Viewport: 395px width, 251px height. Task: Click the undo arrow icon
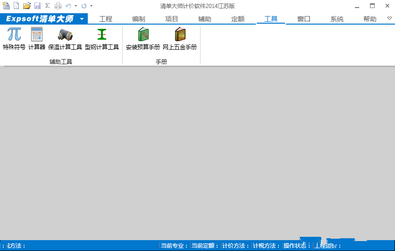(x=68, y=6)
